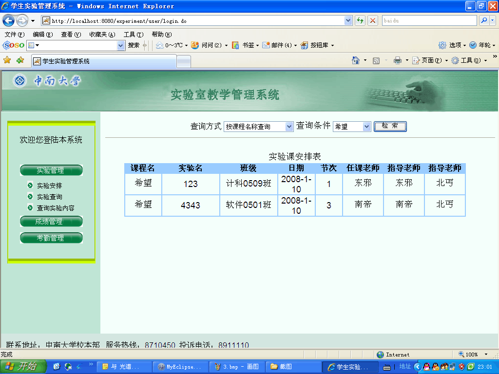
Task: Click the 成绩管理 sidebar button
Action: click(51, 222)
